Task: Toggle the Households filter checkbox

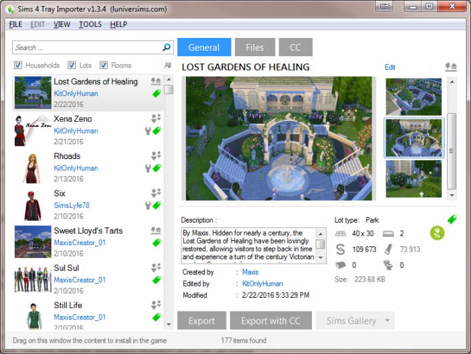Action: point(18,66)
